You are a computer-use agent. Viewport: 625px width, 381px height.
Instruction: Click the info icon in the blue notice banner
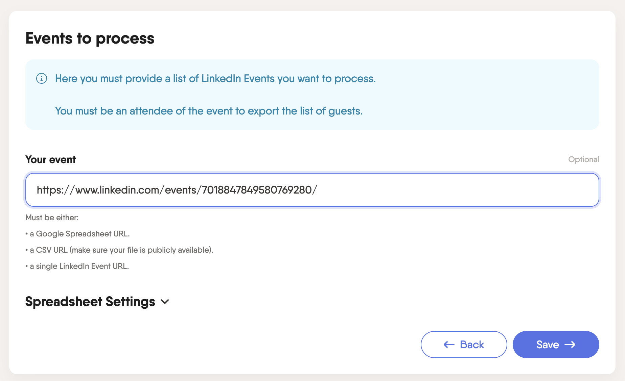click(x=41, y=79)
